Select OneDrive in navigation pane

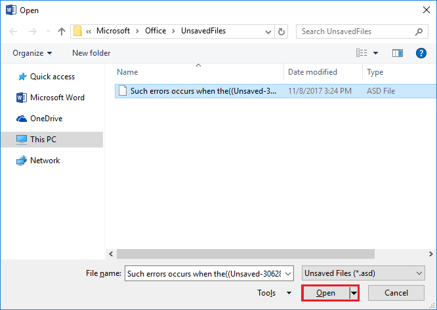pos(47,119)
